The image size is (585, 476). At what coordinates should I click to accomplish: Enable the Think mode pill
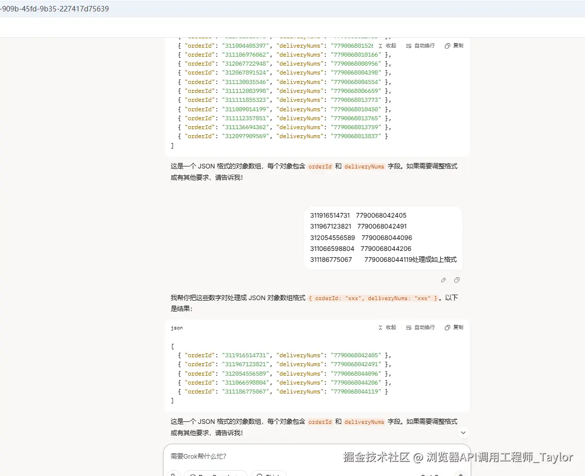tap(268, 474)
